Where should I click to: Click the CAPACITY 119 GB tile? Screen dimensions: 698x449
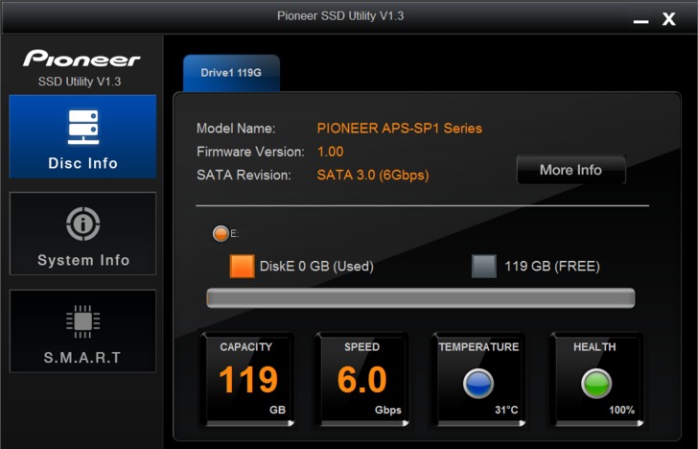point(247,381)
